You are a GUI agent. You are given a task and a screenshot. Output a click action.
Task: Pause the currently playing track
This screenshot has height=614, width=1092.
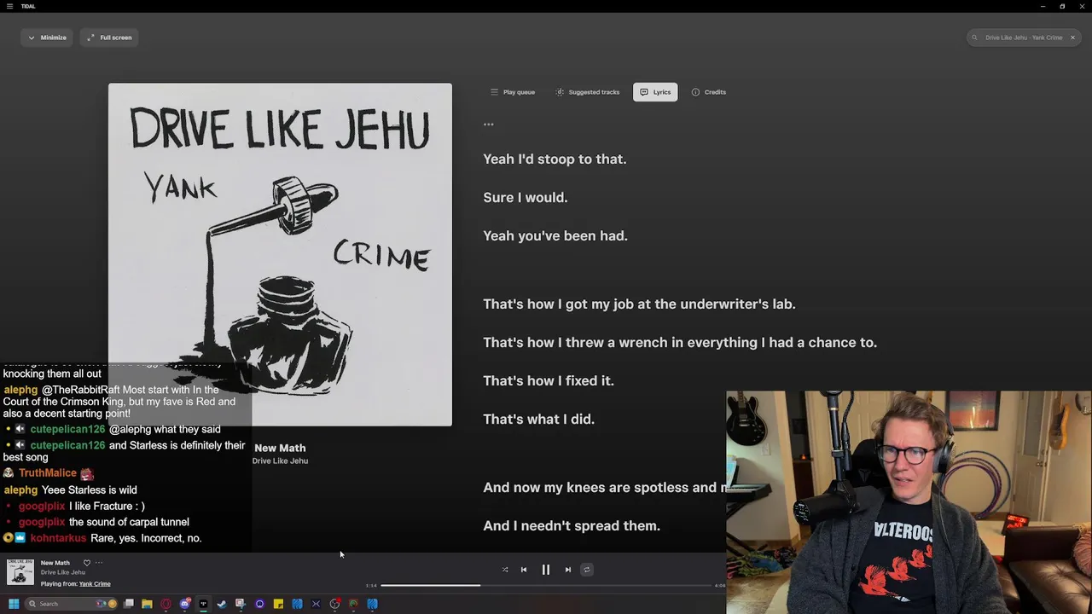click(546, 570)
